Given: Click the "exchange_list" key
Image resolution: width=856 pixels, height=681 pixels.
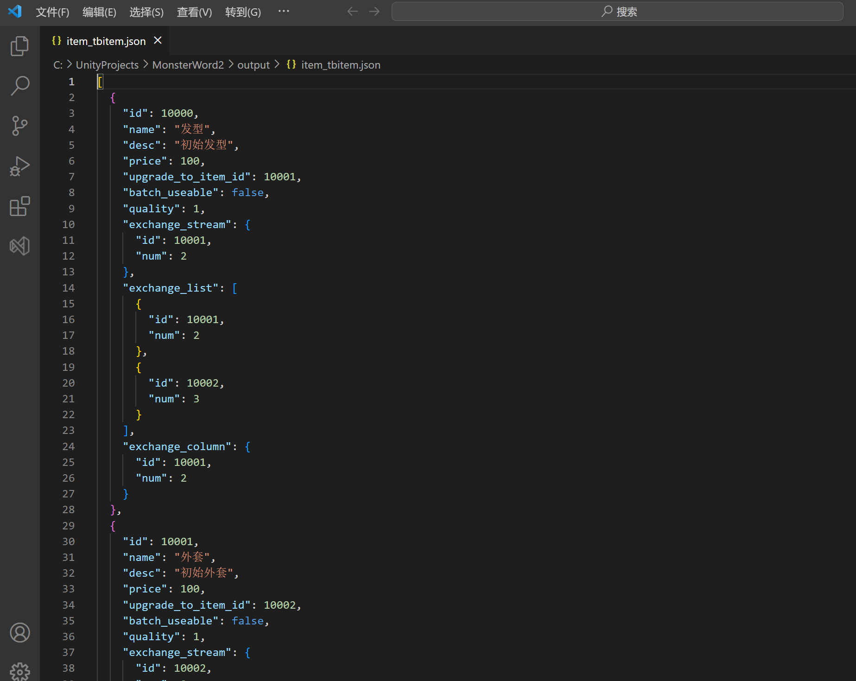Looking at the screenshot, I should pyautogui.click(x=171, y=288).
